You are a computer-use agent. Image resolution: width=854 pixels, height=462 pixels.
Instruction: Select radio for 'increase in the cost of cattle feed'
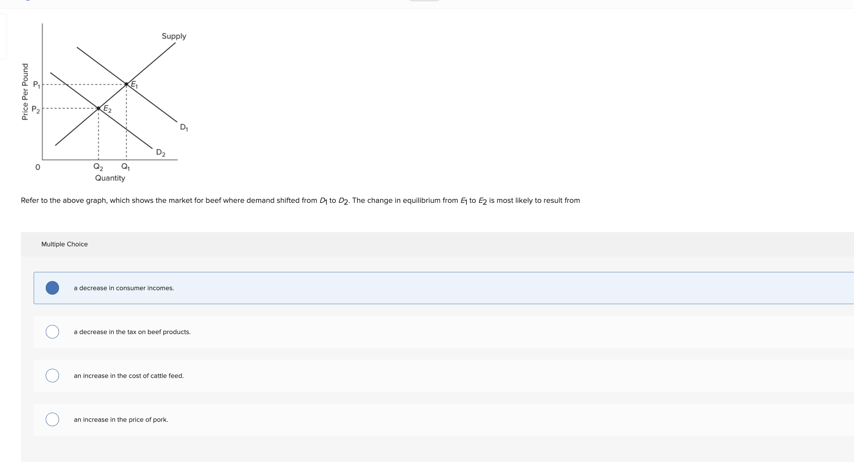click(x=52, y=376)
